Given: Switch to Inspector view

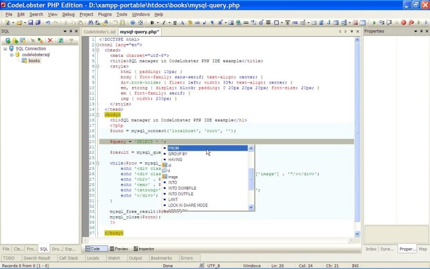Looking at the screenshot, I should coord(144,249).
